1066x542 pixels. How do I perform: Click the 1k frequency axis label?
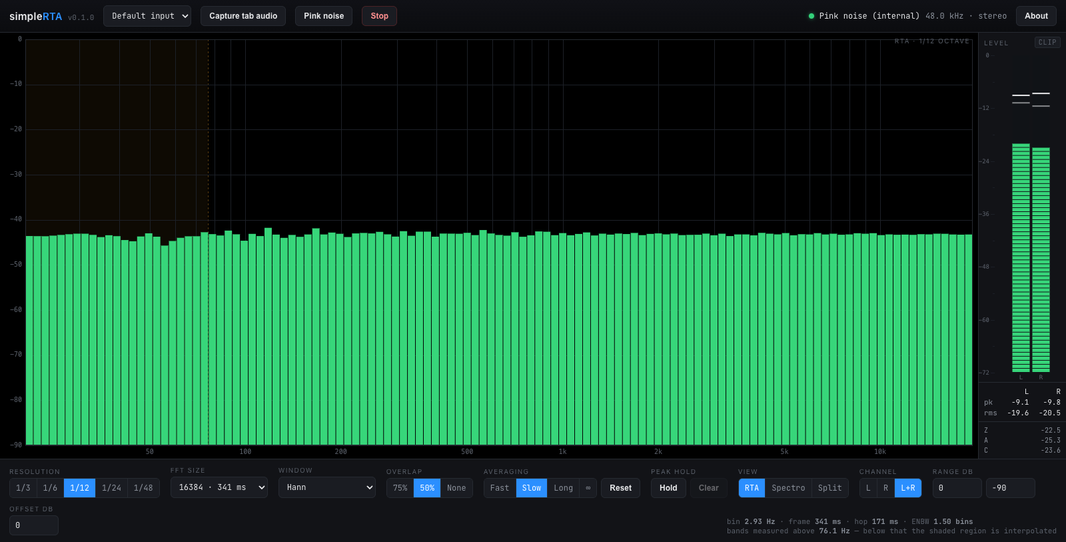coord(562,452)
